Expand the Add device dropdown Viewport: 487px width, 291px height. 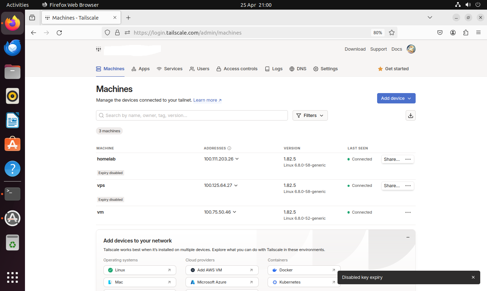(396, 98)
